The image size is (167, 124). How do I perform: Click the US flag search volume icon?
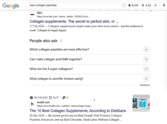click(129, 5)
